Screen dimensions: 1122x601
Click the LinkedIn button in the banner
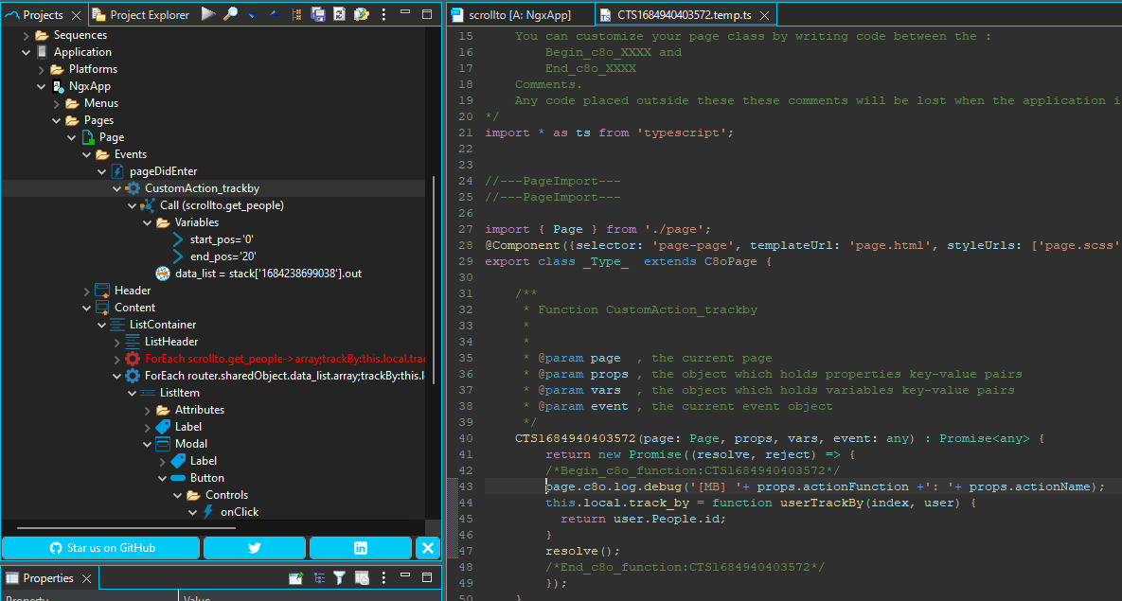coord(360,548)
